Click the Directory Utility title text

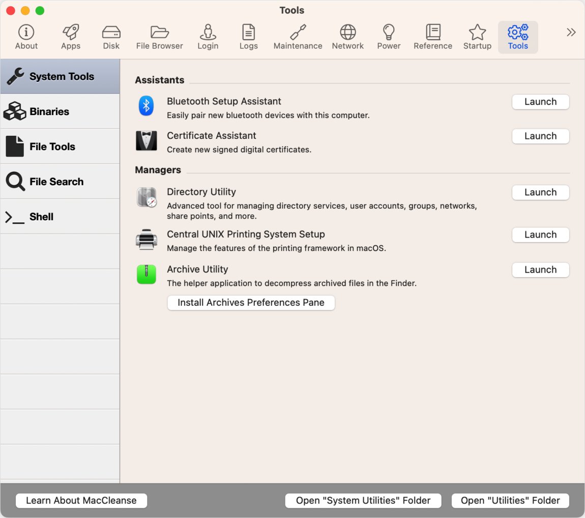tap(201, 192)
